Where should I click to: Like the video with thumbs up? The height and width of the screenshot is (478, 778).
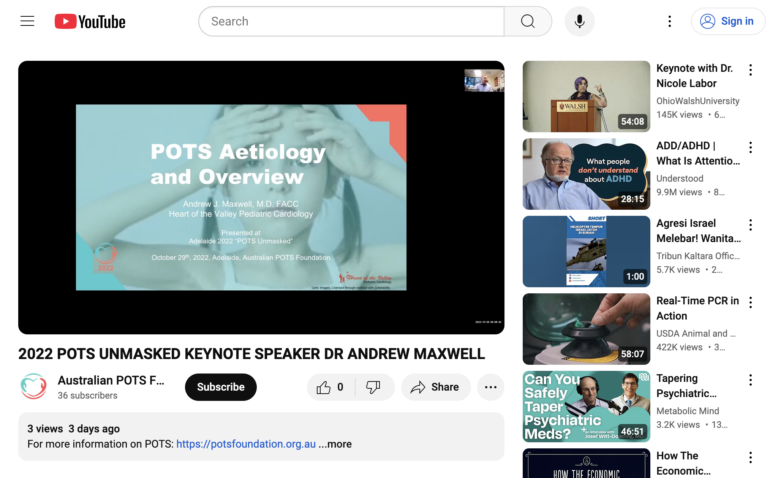point(330,387)
